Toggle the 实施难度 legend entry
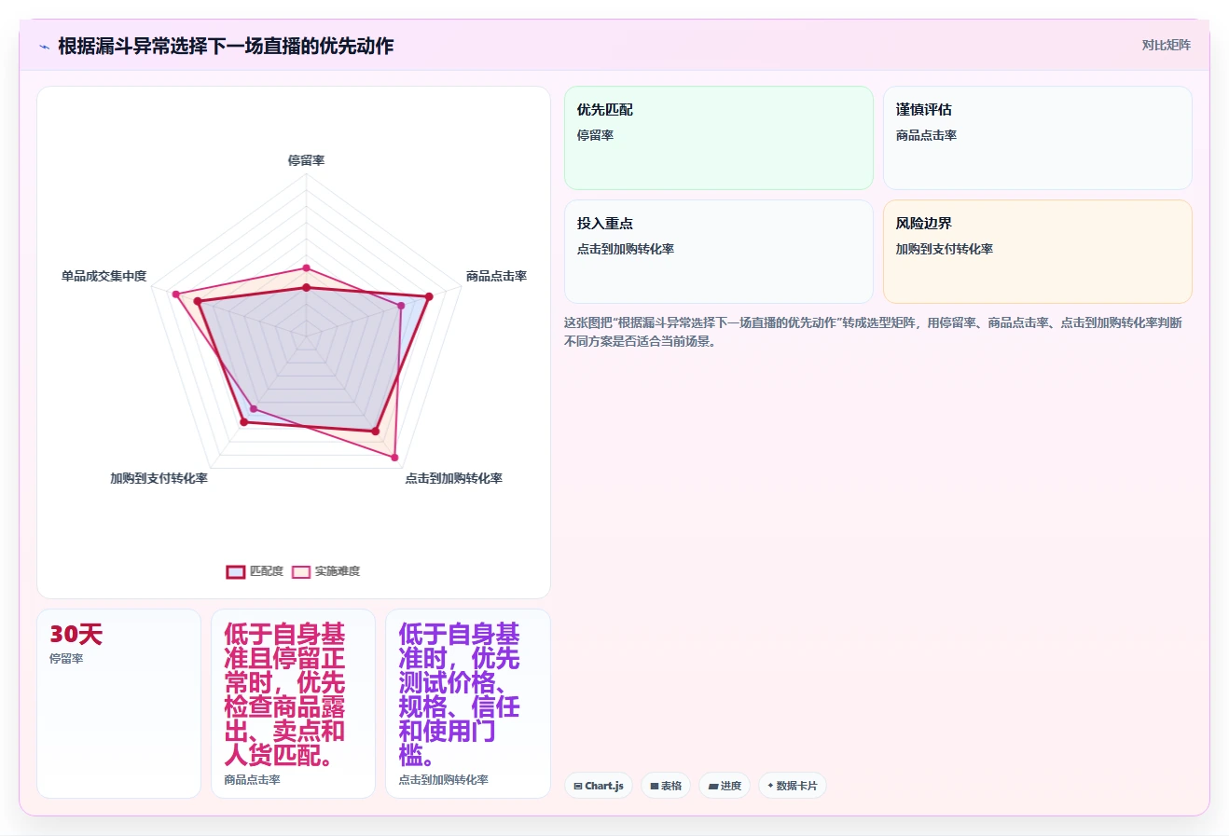Image resolution: width=1229 pixels, height=836 pixels. point(325,571)
